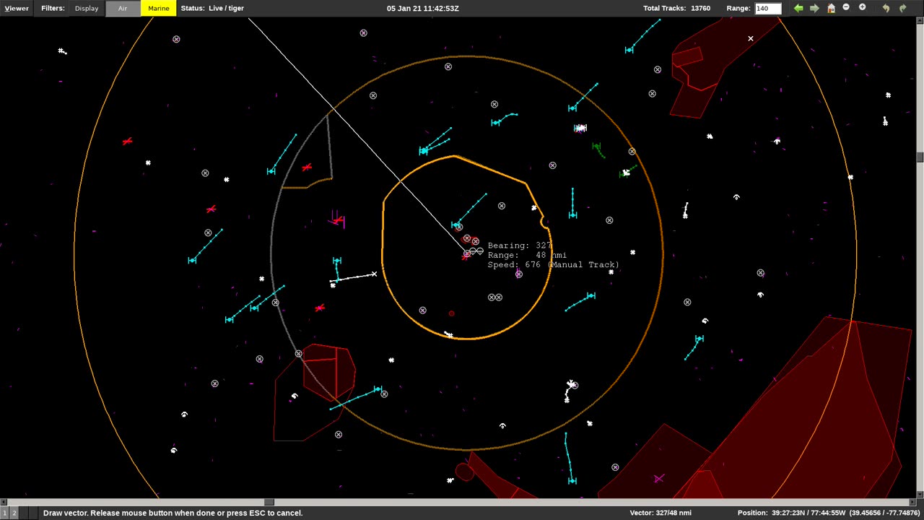The height and width of the screenshot is (520, 924).
Task: Click the green right arrow icon
Action: [x=814, y=8]
